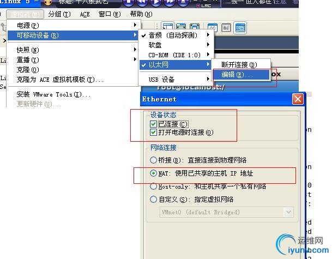Choose 克隆为 ACE 虚拟机模板(T)... menu entry

(73, 80)
